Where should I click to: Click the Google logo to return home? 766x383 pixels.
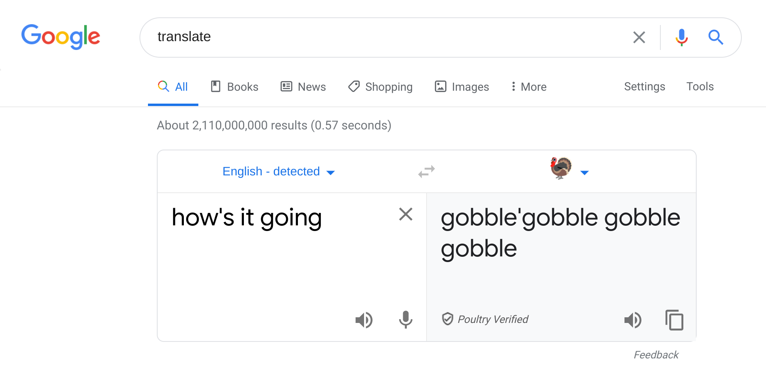[x=60, y=37]
